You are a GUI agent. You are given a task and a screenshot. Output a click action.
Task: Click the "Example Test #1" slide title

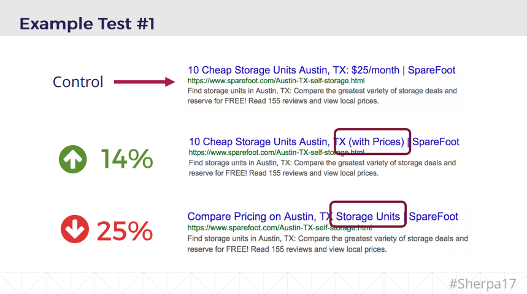click(87, 24)
